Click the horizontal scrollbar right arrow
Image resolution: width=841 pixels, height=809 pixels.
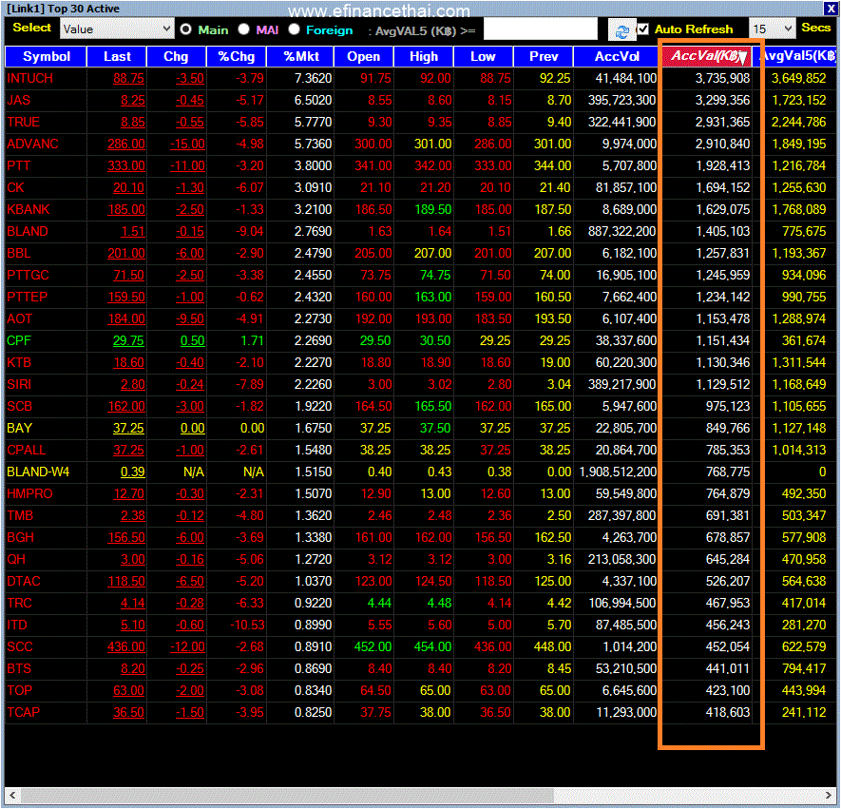(x=829, y=795)
